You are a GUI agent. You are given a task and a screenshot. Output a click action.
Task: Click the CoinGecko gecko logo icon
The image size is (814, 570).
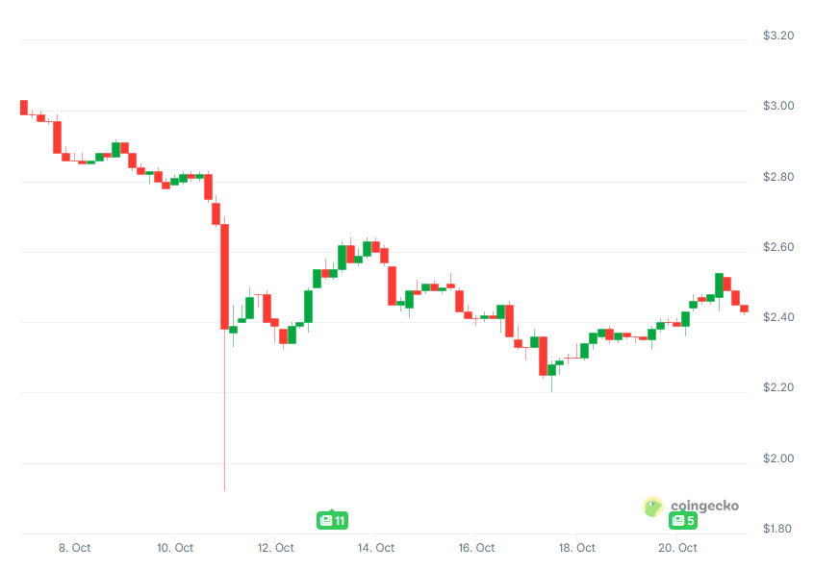pos(653,507)
